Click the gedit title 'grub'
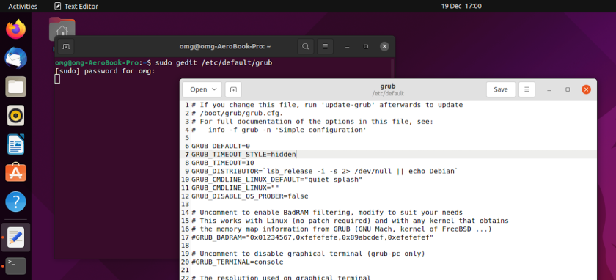Image resolution: width=616 pixels, height=280 pixels. [x=388, y=86]
